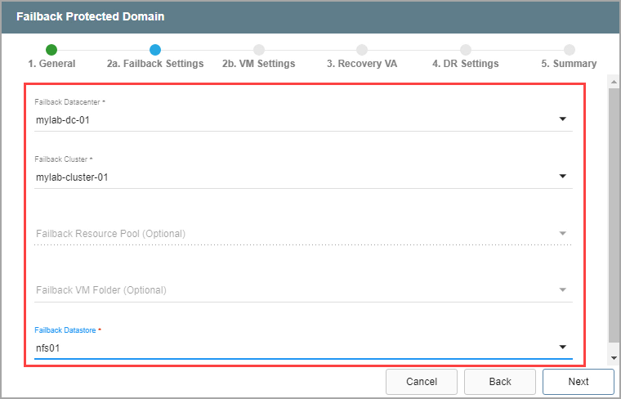Click the Recovery VA step circle
621x399 pixels.
tap(362, 50)
